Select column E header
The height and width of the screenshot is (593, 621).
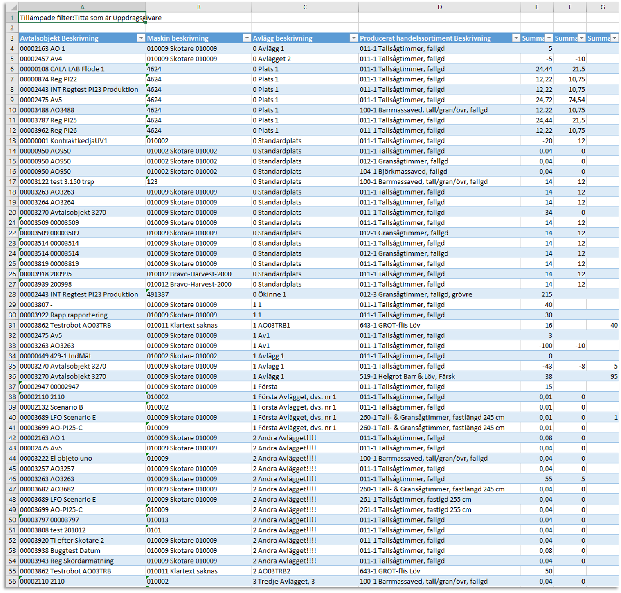click(537, 7)
